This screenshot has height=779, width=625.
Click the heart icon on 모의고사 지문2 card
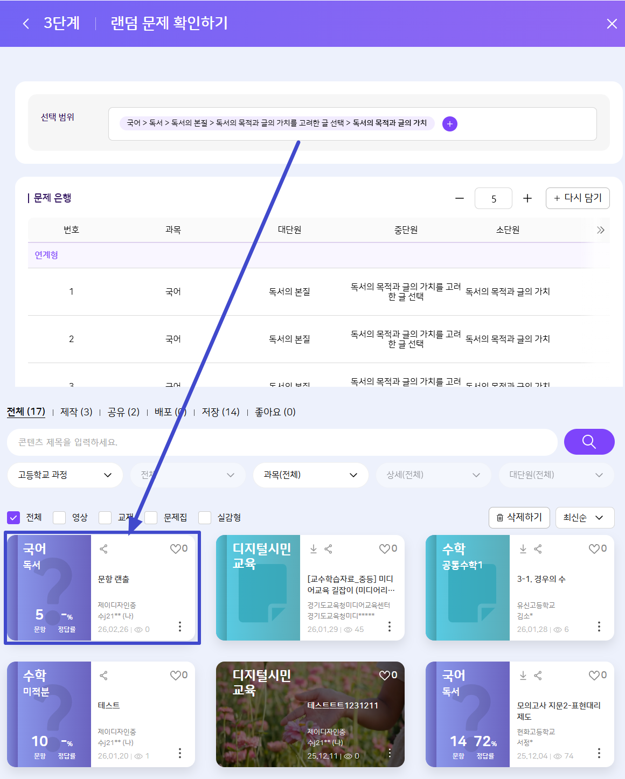click(594, 676)
